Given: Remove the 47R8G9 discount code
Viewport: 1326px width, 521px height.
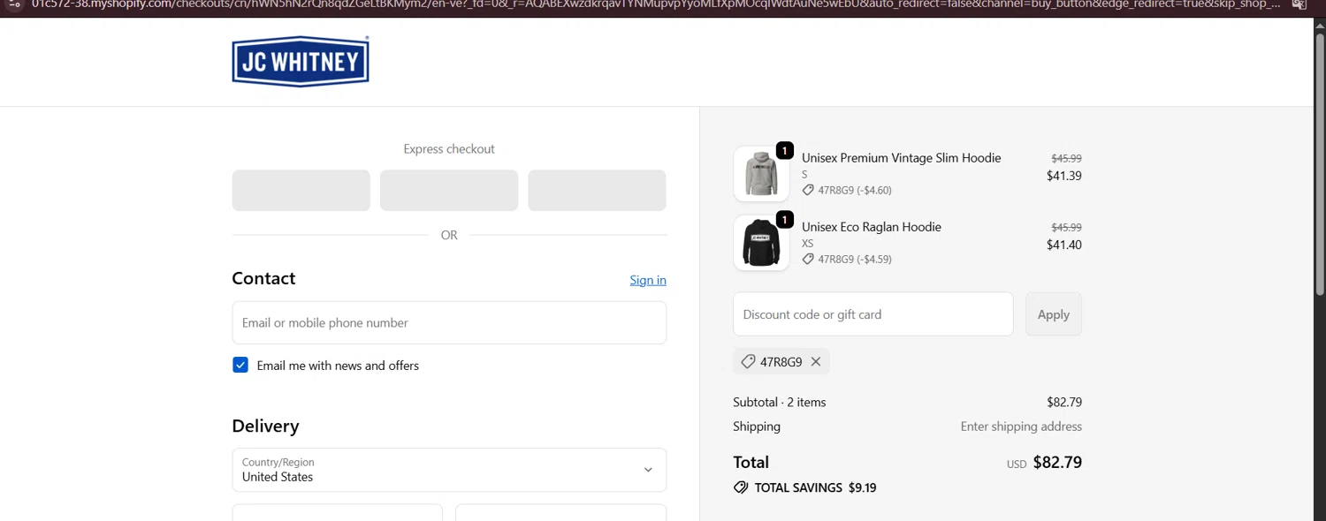Looking at the screenshot, I should [x=816, y=362].
